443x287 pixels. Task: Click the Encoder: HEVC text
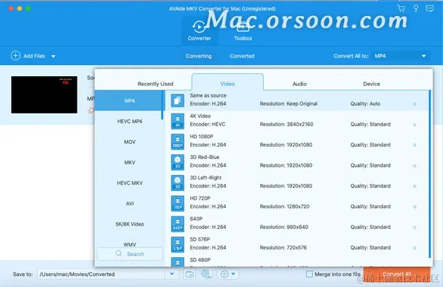[x=208, y=124]
